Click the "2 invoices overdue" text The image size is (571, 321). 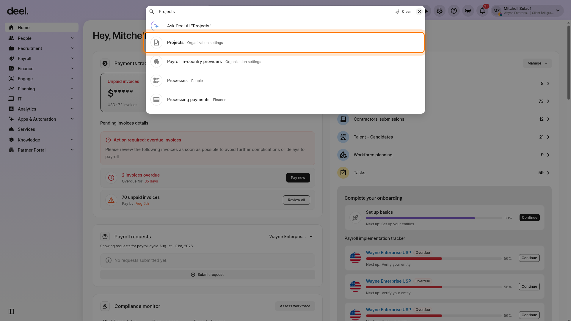(x=141, y=175)
